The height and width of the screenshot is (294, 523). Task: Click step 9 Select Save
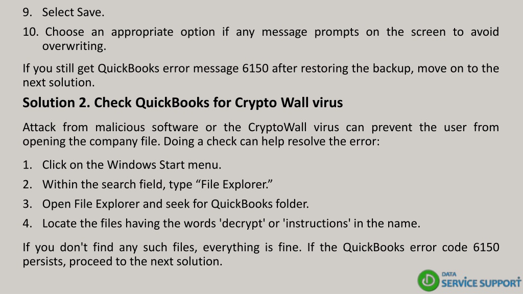pyautogui.click(x=63, y=12)
